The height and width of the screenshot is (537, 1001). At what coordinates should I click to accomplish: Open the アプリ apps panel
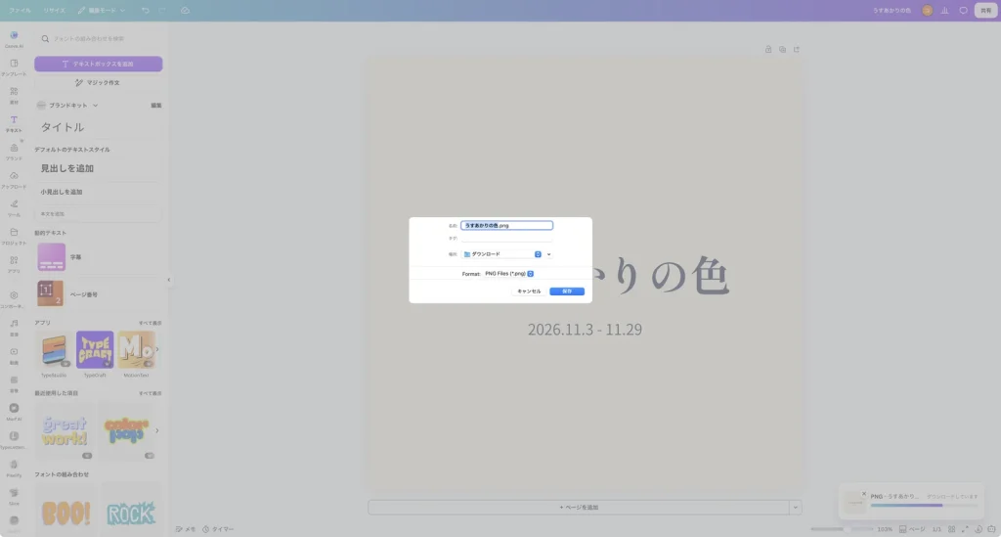coord(14,264)
